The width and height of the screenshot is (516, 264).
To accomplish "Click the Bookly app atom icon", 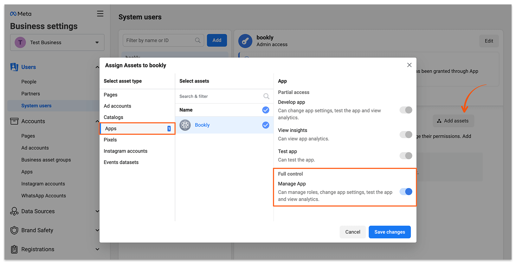I will pyautogui.click(x=185, y=125).
